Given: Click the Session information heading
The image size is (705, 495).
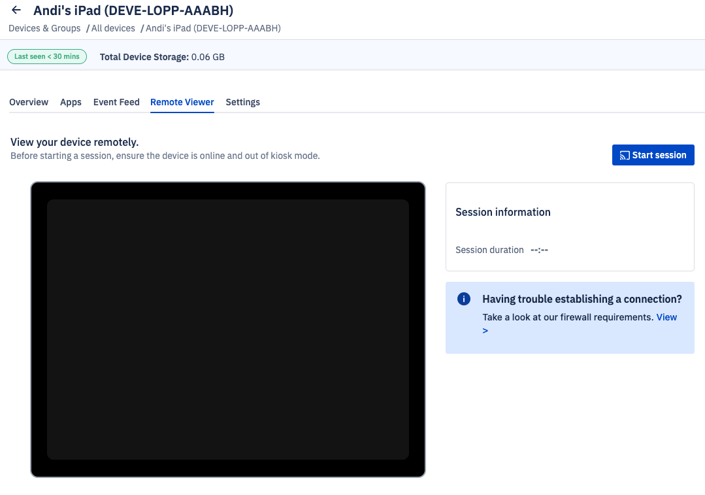Looking at the screenshot, I should 502,212.
